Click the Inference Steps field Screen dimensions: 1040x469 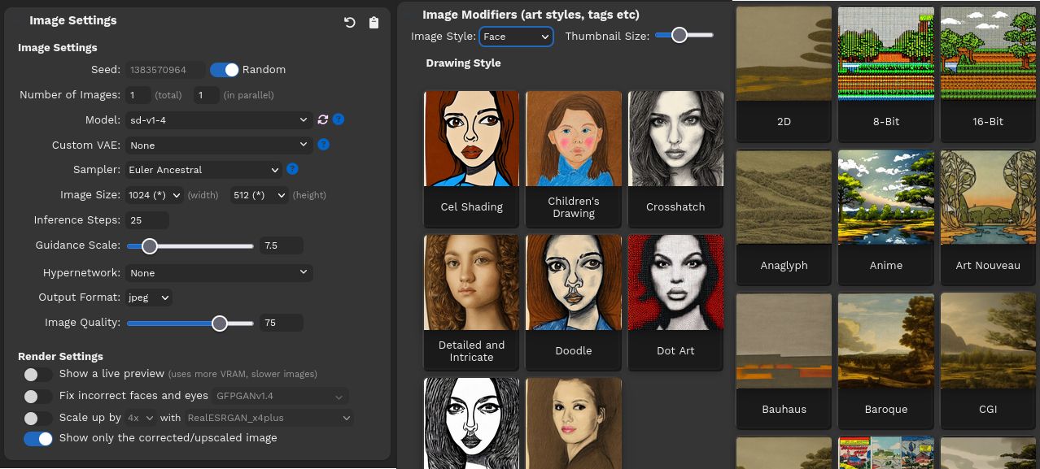tap(147, 220)
